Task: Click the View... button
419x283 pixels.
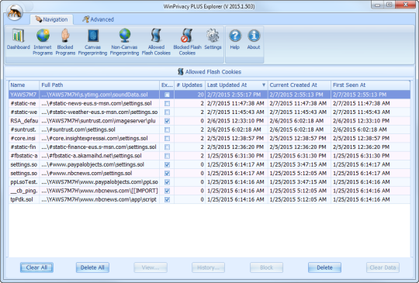Action: coord(151,267)
